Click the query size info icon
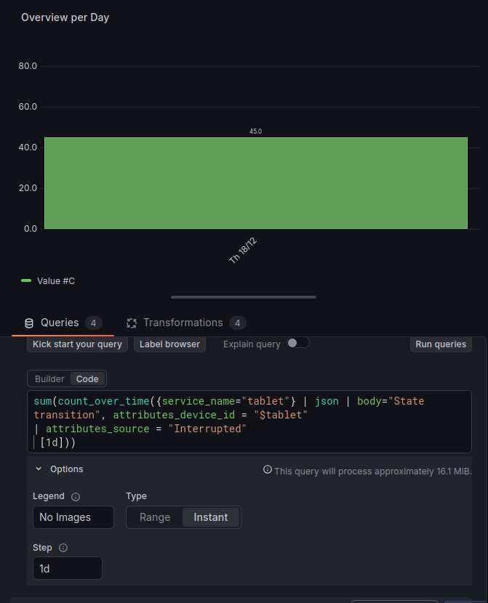 (x=268, y=470)
